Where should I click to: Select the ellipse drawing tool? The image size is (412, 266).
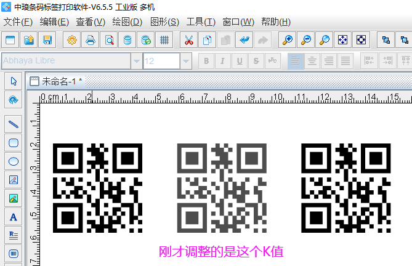click(x=14, y=161)
